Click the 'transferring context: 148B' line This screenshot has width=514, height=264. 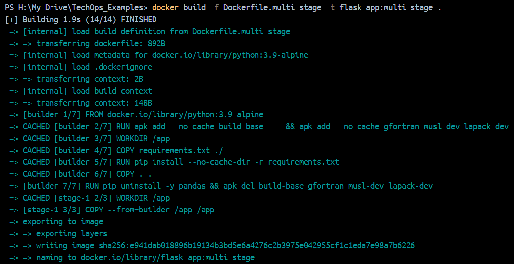tap(81, 103)
